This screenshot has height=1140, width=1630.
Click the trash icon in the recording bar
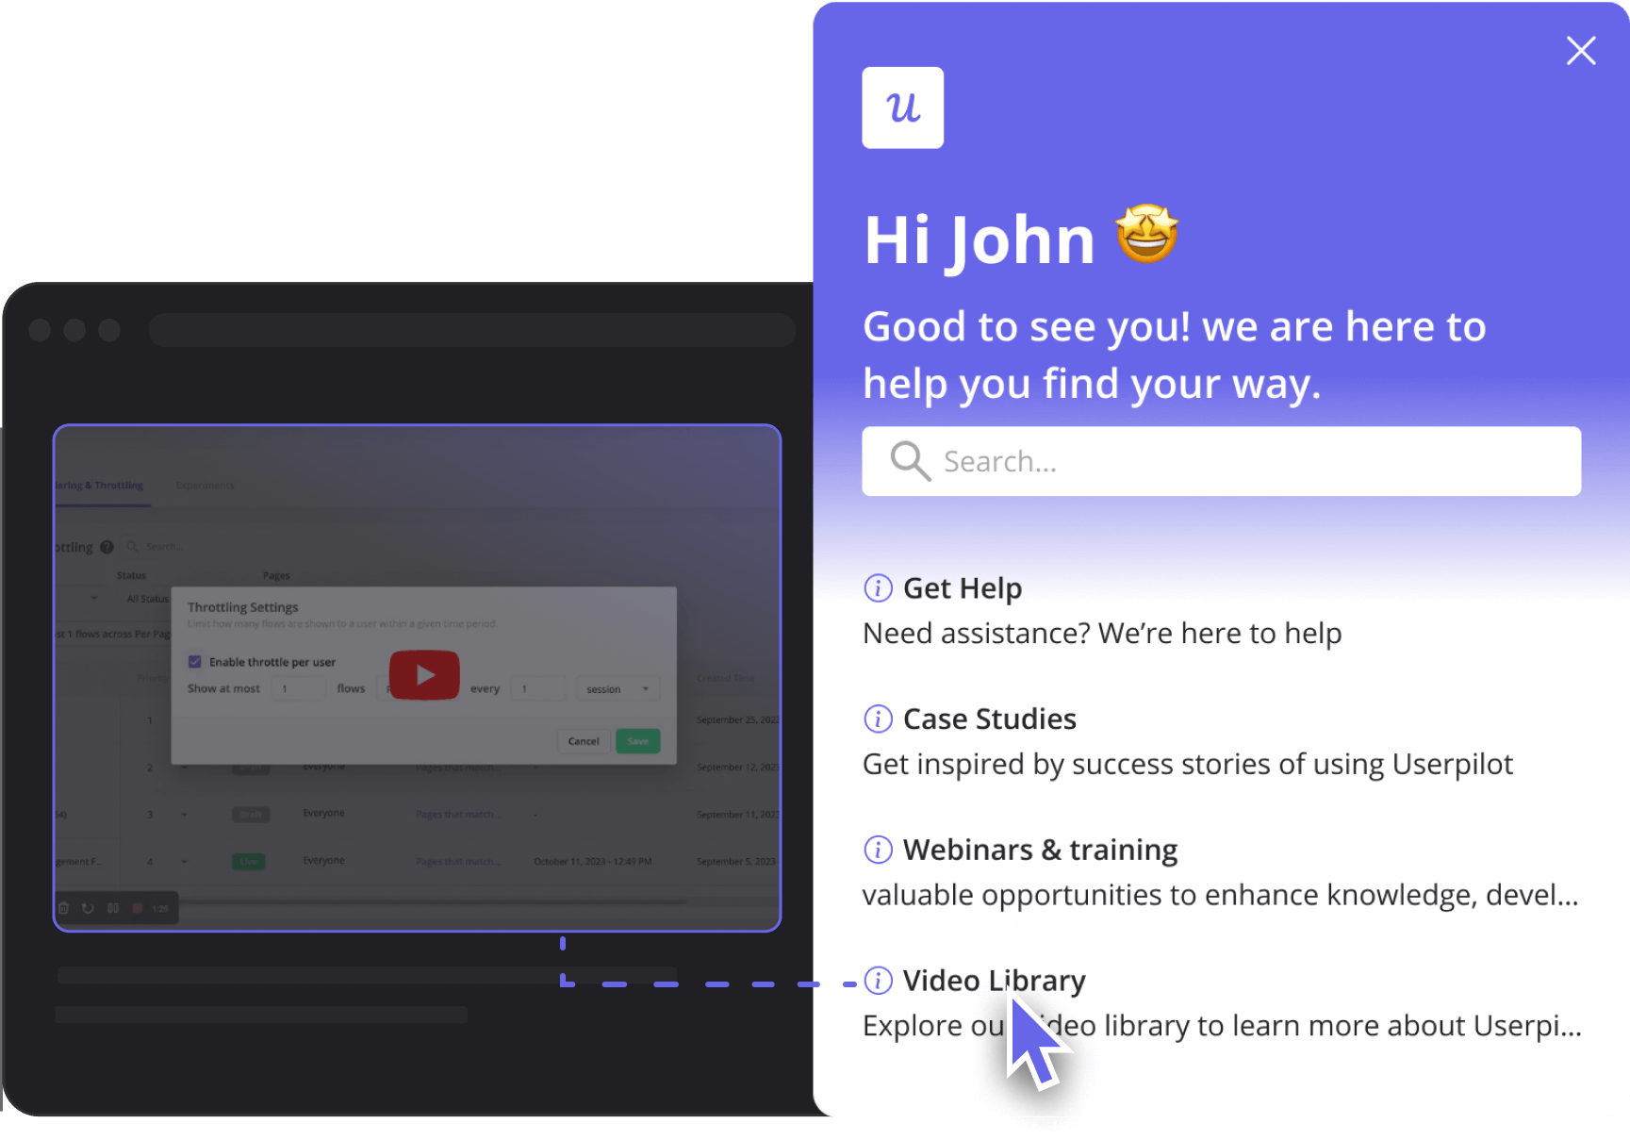[x=64, y=908]
